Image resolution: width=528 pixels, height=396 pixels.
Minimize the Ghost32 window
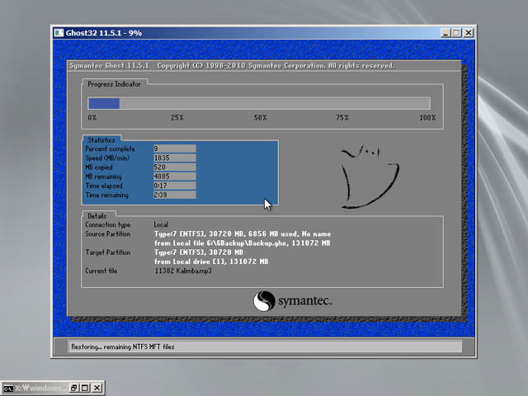click(445, 33)
